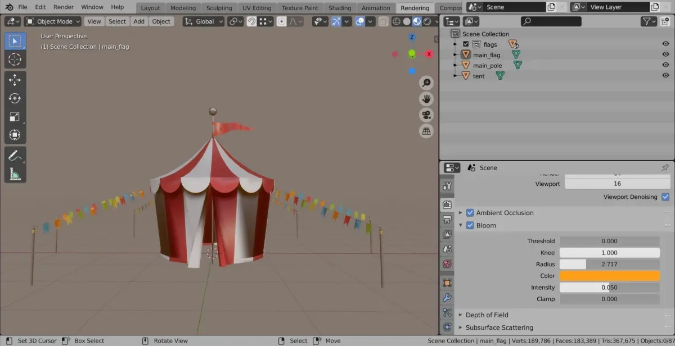Open the Tool properties tab

[447, 186]
